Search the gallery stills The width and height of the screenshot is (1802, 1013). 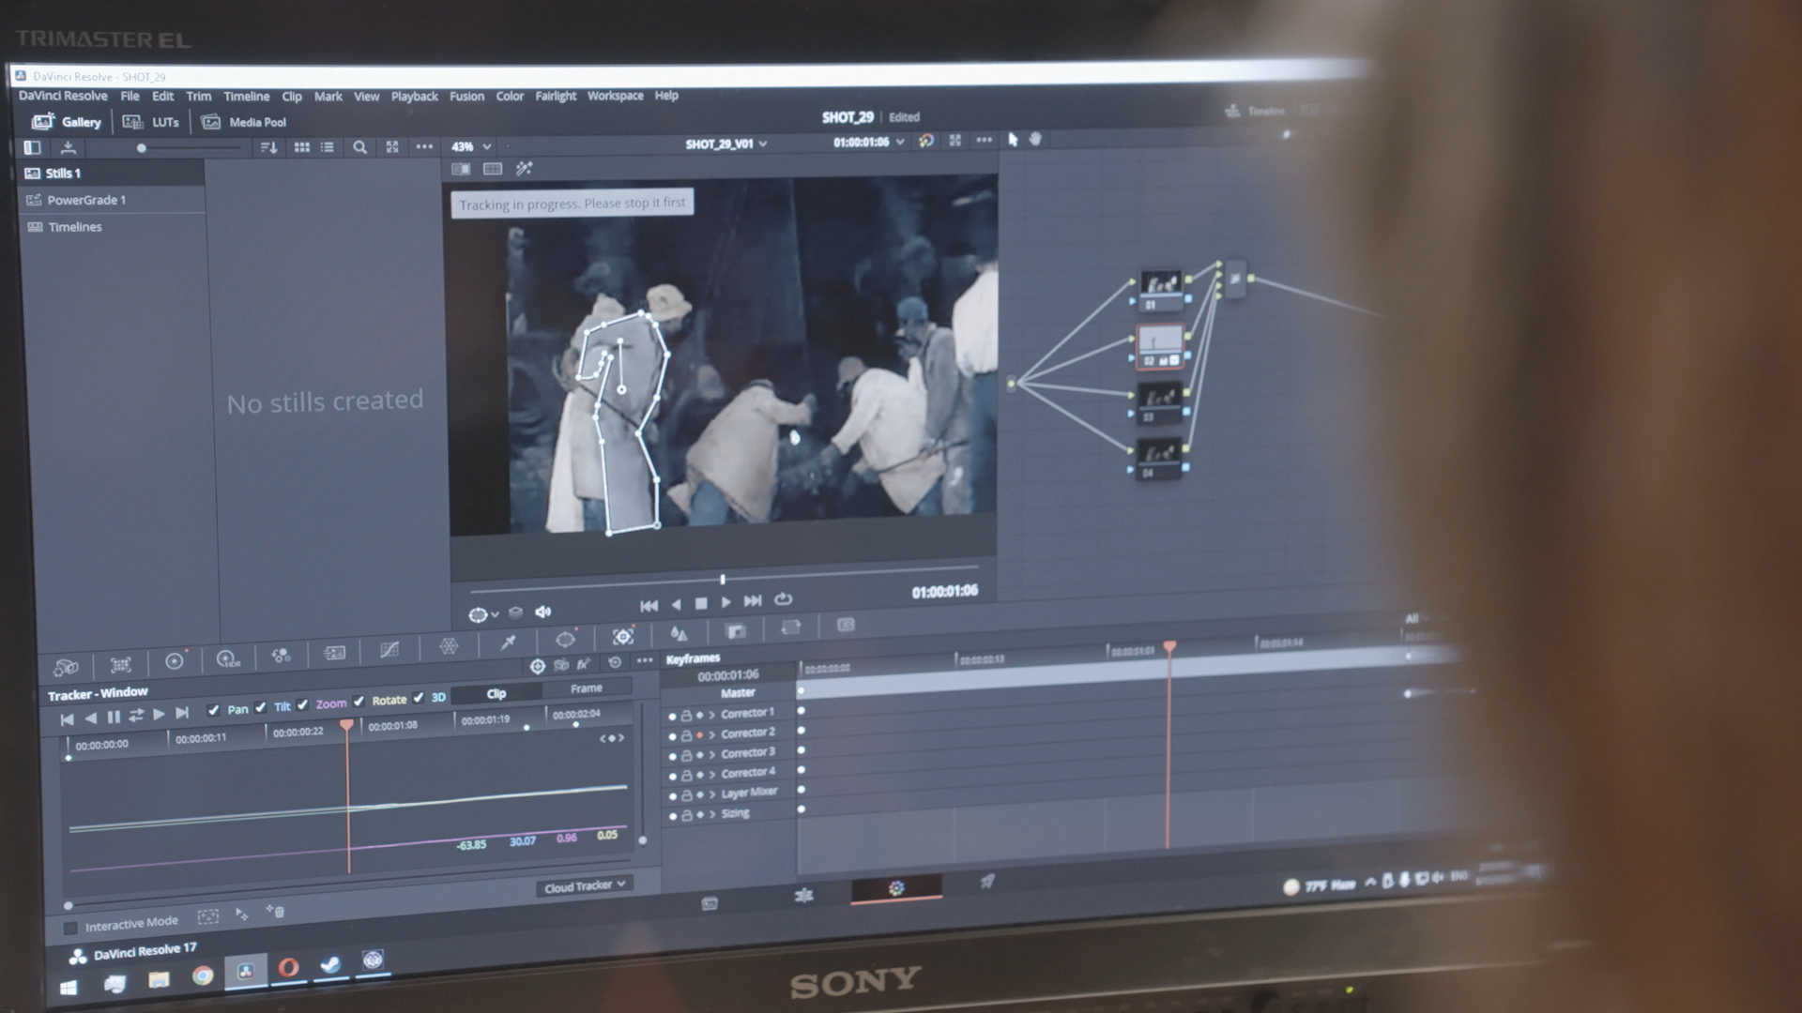[359, 147]
